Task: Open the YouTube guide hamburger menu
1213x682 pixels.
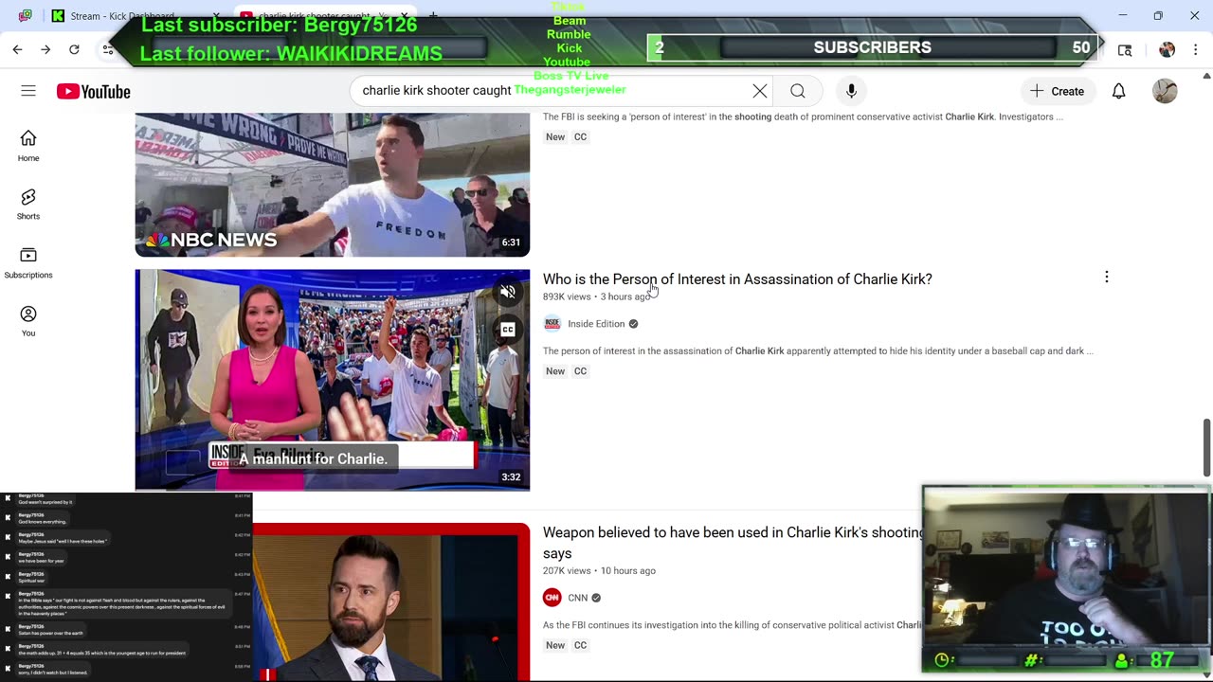Action: tap(28, 91)
